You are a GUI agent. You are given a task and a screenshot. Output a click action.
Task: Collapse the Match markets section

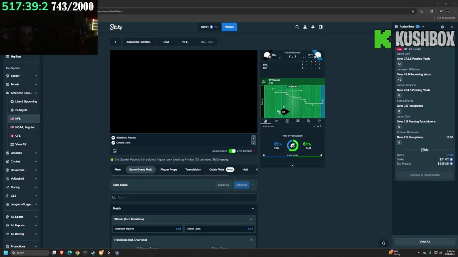point(253,208)
